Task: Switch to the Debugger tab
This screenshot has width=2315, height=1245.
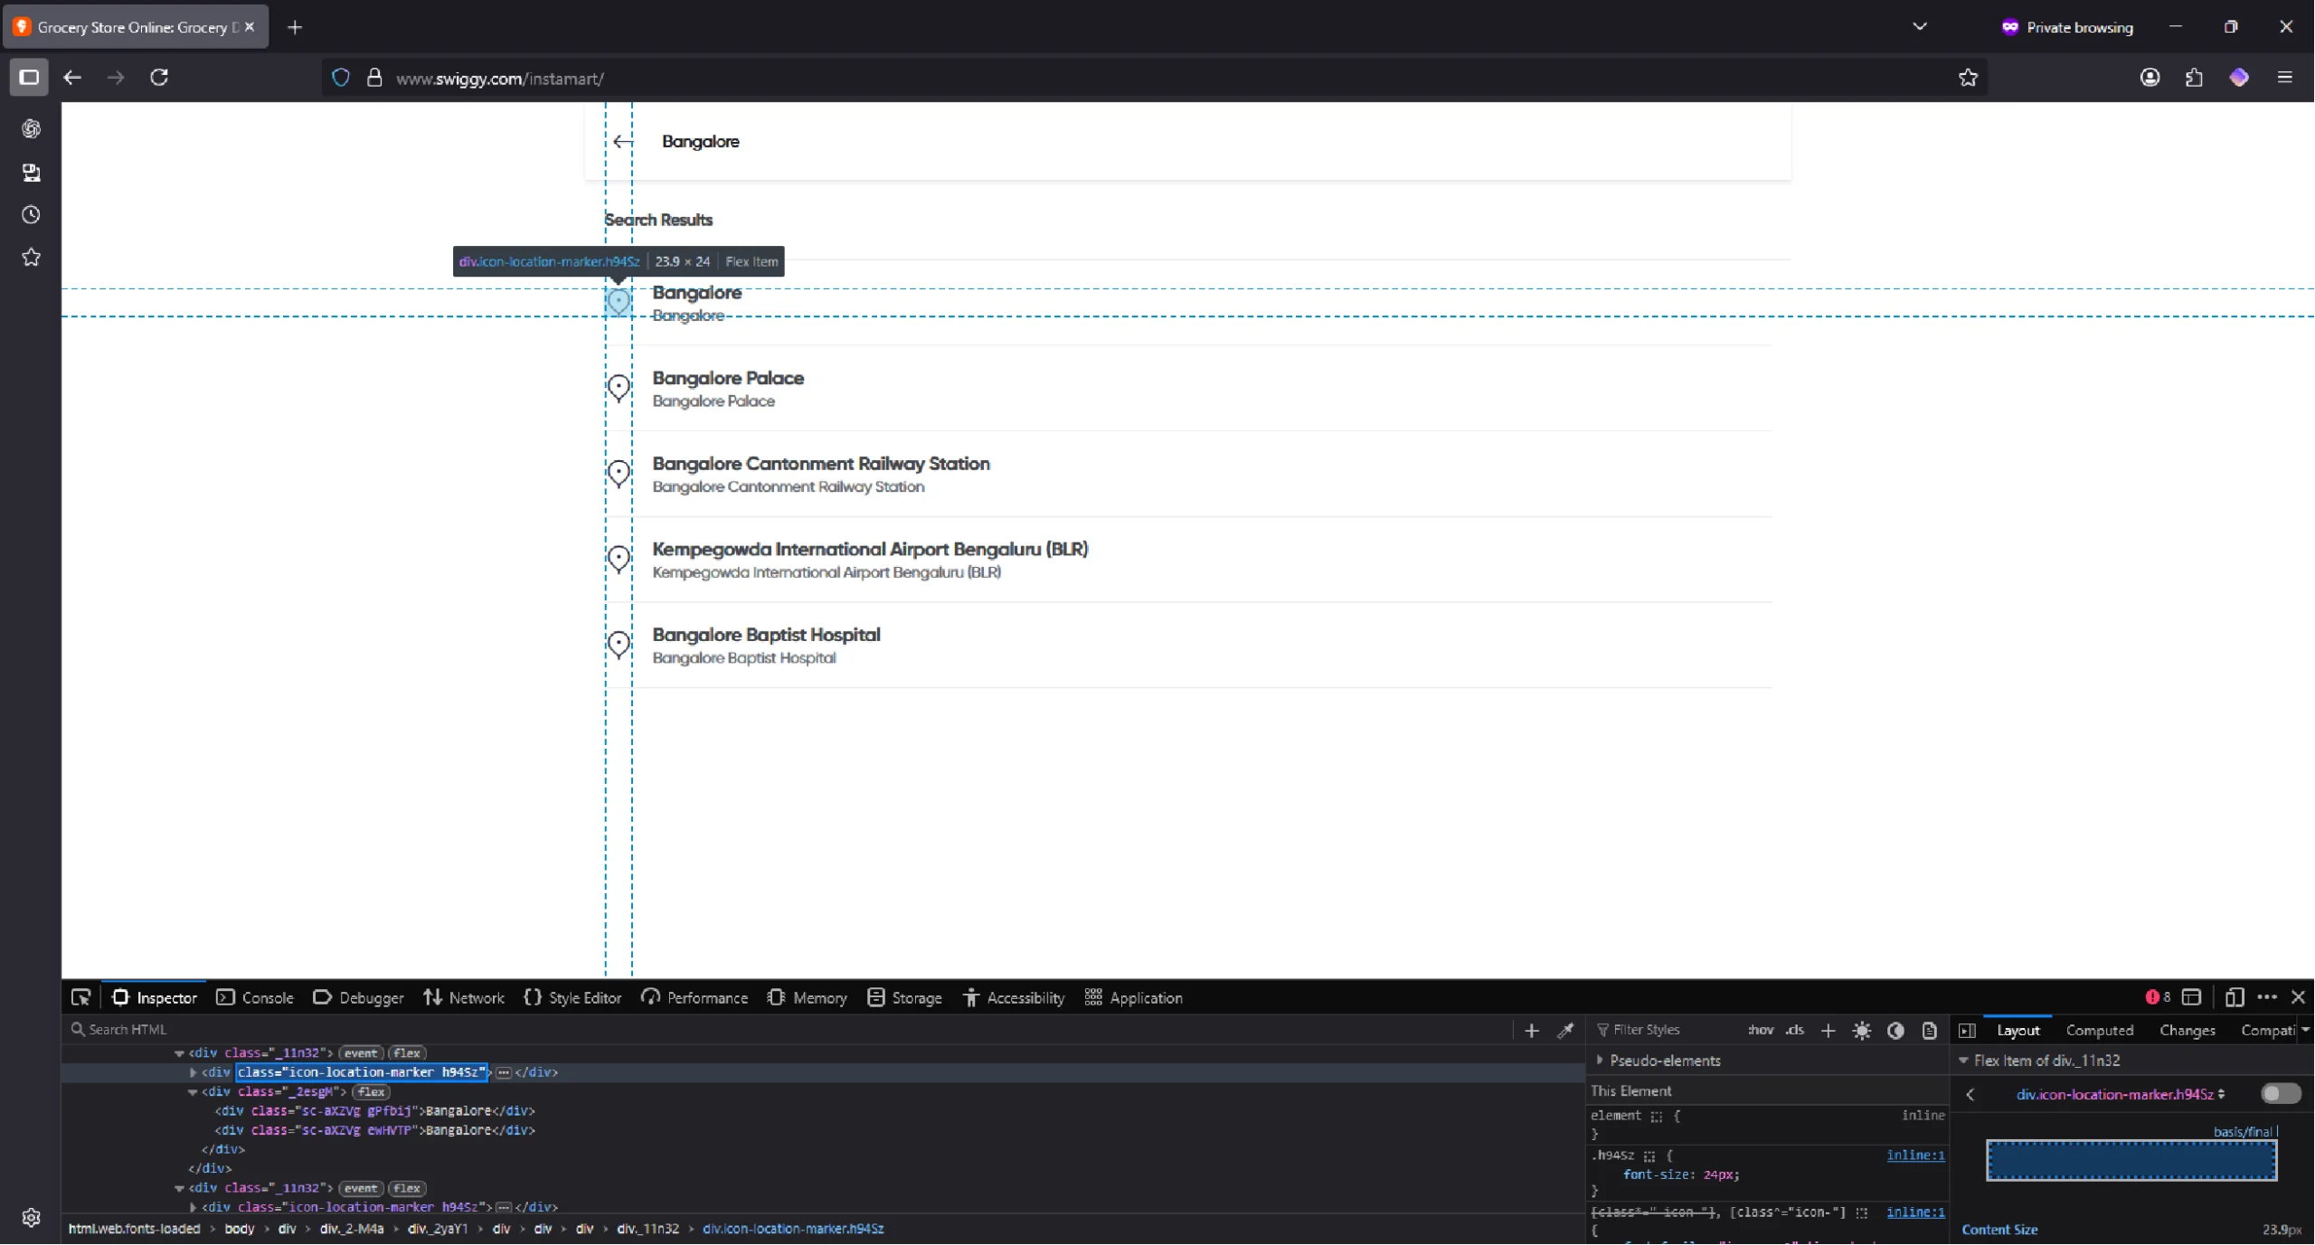Action: click(359, 998)
